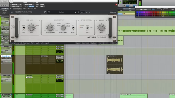Flip the Valve/Op-Amp type switch

coord(24,28)
